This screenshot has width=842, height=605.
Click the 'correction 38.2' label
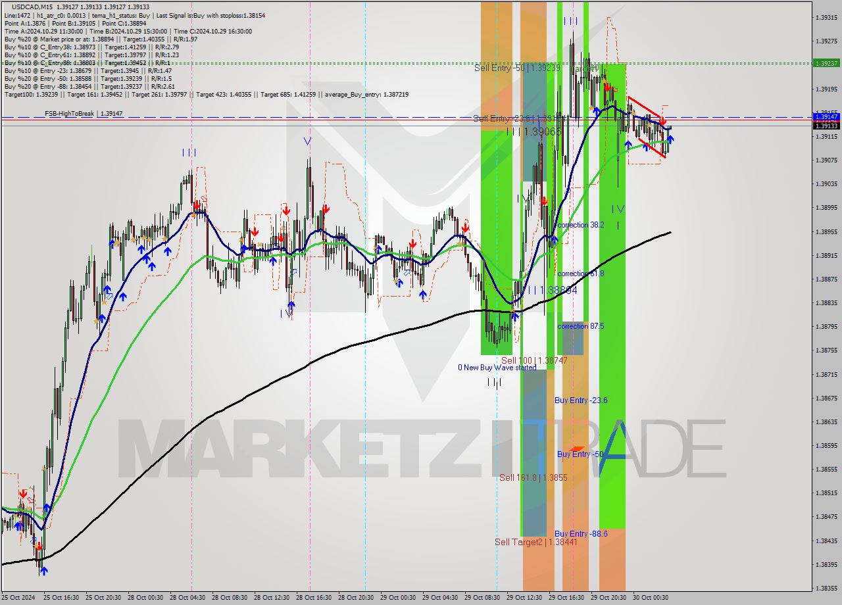[580, 225]
